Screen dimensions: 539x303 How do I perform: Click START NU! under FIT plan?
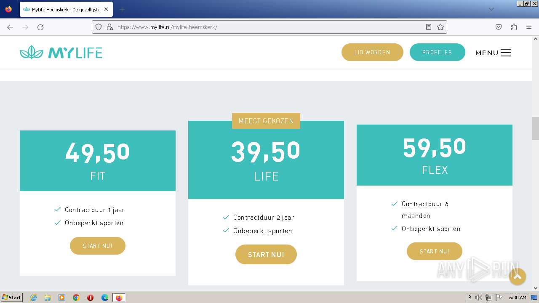click(x=98, y=246)
